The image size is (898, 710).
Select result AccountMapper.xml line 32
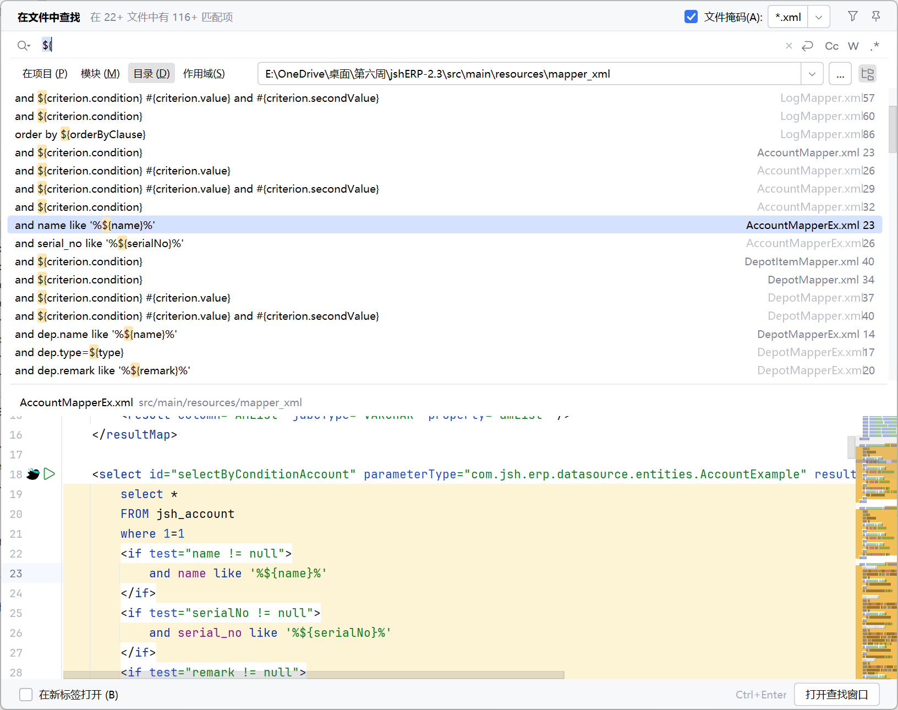click(x=445, y=207)
